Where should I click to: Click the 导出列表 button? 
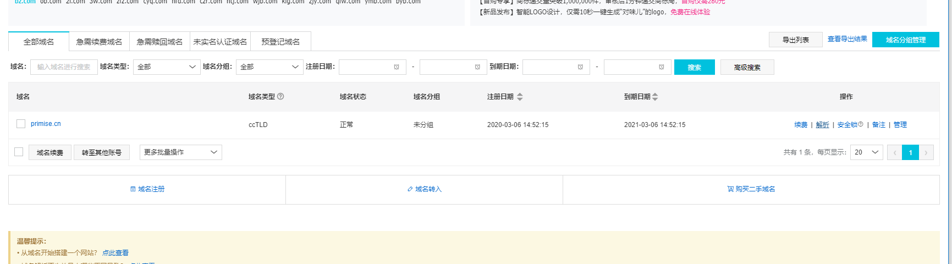point(796,40)
